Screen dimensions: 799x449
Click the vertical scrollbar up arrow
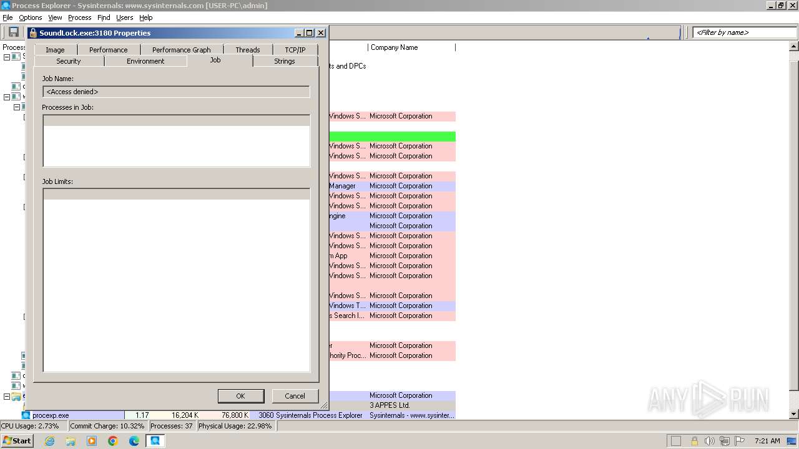[x=794, y=47]
